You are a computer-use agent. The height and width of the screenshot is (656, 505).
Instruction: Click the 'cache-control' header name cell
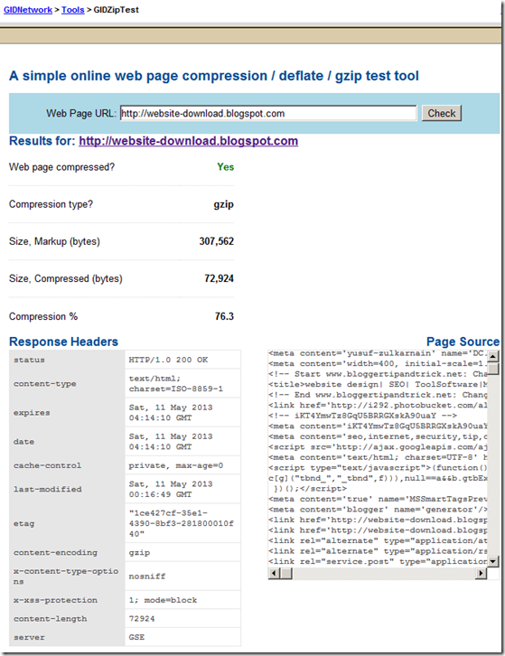click(x=67, y=465)
